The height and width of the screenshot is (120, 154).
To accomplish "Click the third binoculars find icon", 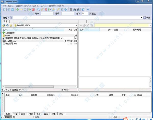I will 78,9.
